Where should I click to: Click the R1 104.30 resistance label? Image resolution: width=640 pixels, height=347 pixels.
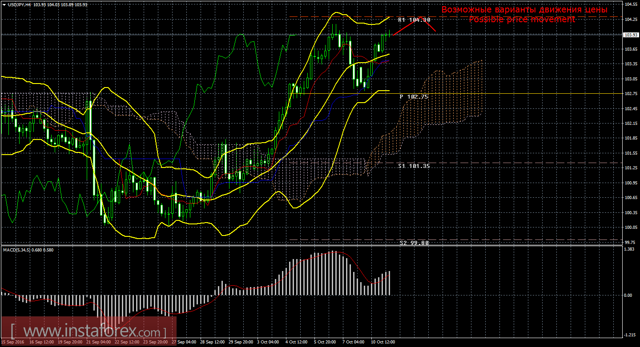click(414, 20)
